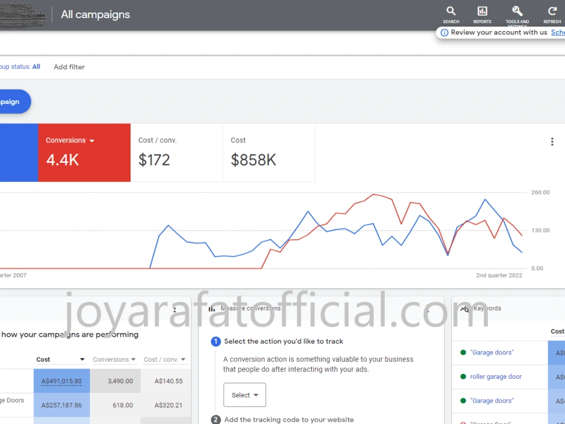Click the A$140.55 cost per conversion cell
The width and height of the screenshot is (565, 424).
(166, 380)
